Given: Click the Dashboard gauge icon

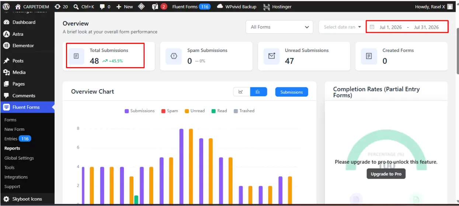Looking at the screenshot, I should point(6,22).
